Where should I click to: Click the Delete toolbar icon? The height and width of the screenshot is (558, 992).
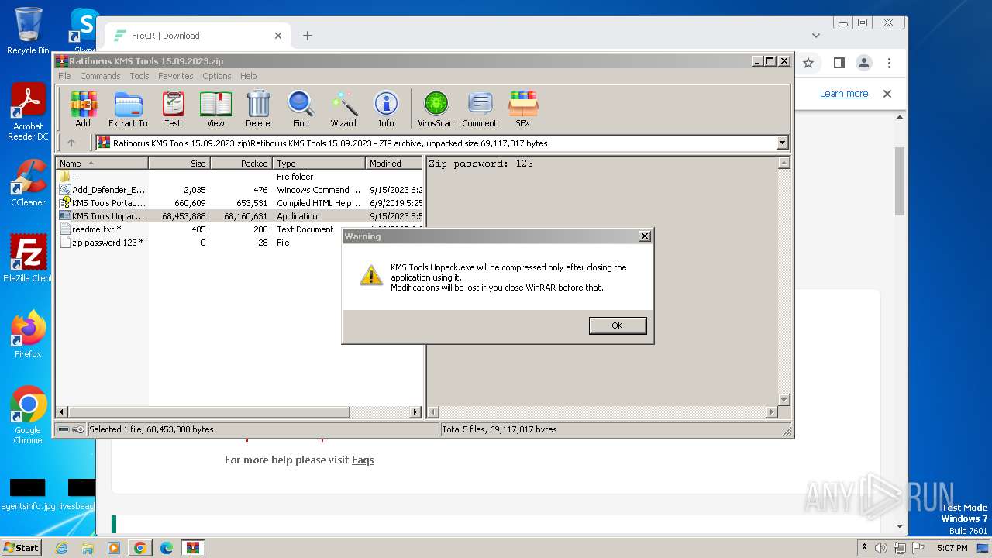pyautogui.click(x=258, y=108)
